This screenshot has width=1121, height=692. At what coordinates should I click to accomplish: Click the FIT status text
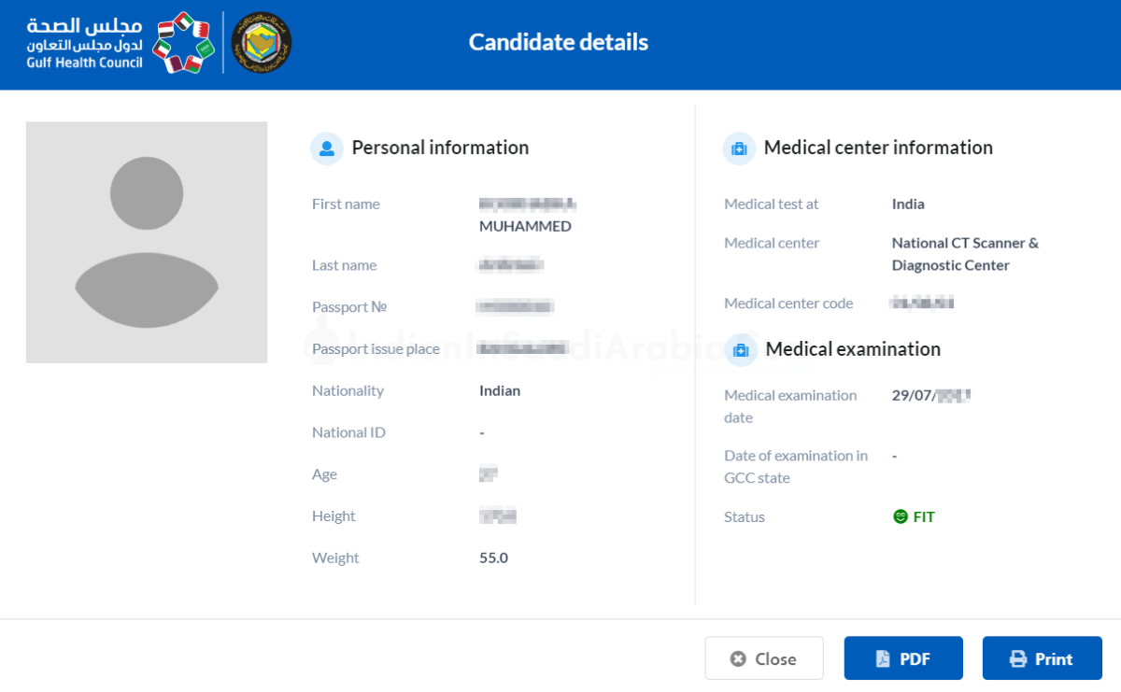(x=923, y=515)
